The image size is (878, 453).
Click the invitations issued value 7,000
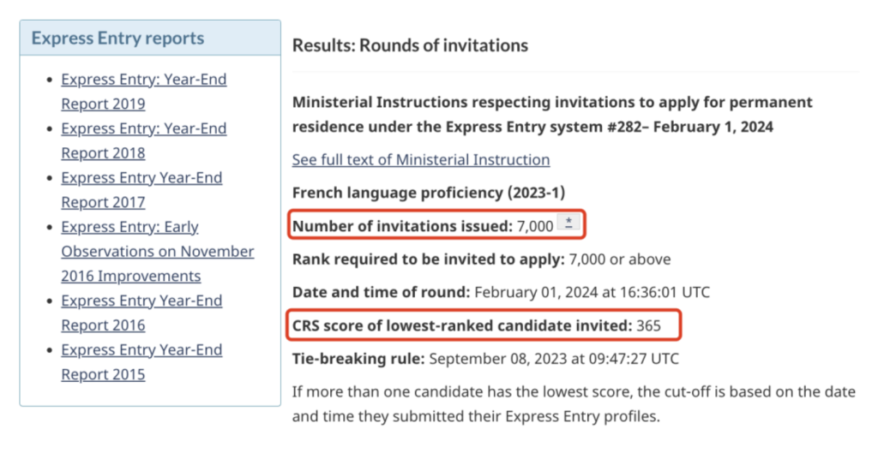534,226
